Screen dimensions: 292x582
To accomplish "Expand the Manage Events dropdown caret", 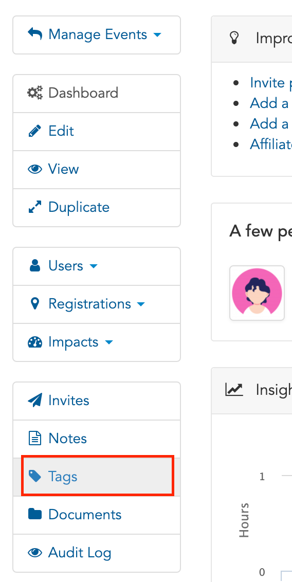I will pos(157,35).
